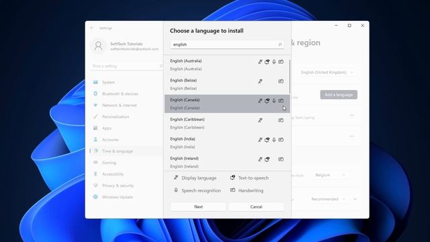Image resolution: width=430 pixels, height=242 pixels.
Task: Click display language icon for English (Belize)
Action: click(x=260, y=81)
